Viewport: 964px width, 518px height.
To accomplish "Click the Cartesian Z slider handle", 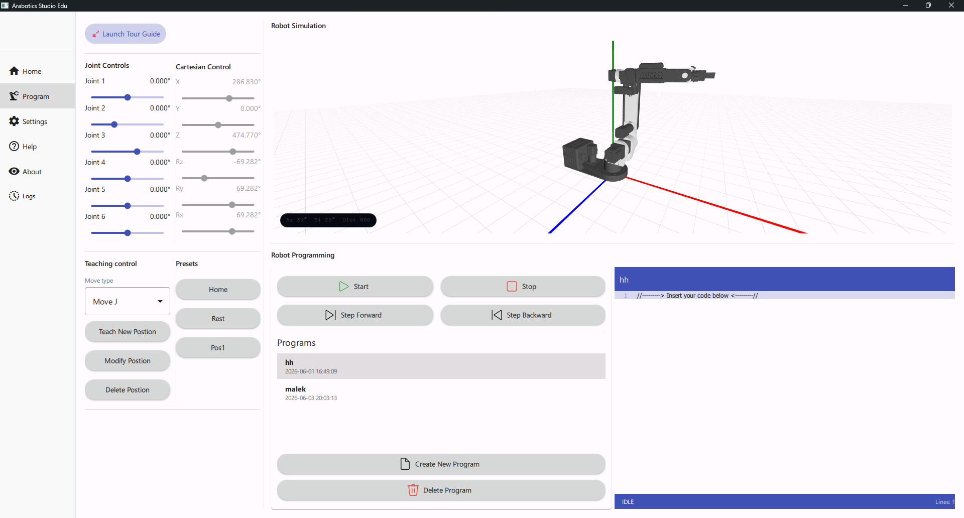I will coord(232,152).
